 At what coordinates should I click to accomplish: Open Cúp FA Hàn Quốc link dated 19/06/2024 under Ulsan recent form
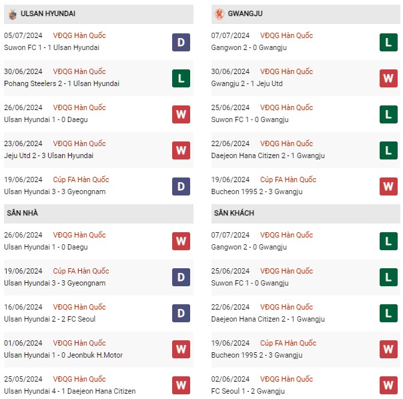coord(81,179)
